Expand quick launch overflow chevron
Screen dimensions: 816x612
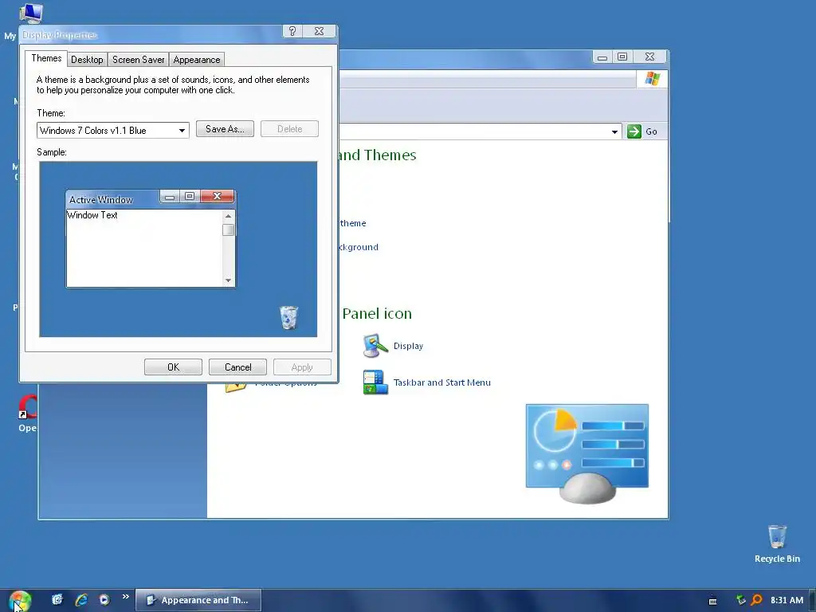point(125,596)
